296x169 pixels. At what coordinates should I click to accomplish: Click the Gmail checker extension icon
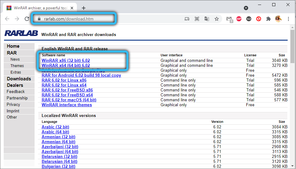click(x=229, y=19)
